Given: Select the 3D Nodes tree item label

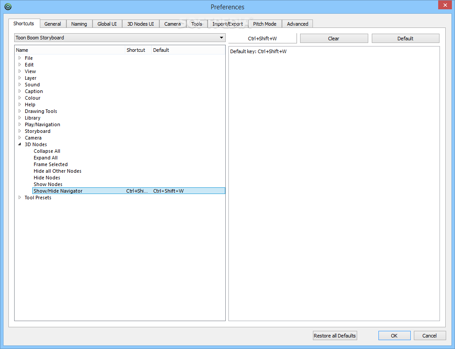Looking at the screenshot, I should [36, 144].
